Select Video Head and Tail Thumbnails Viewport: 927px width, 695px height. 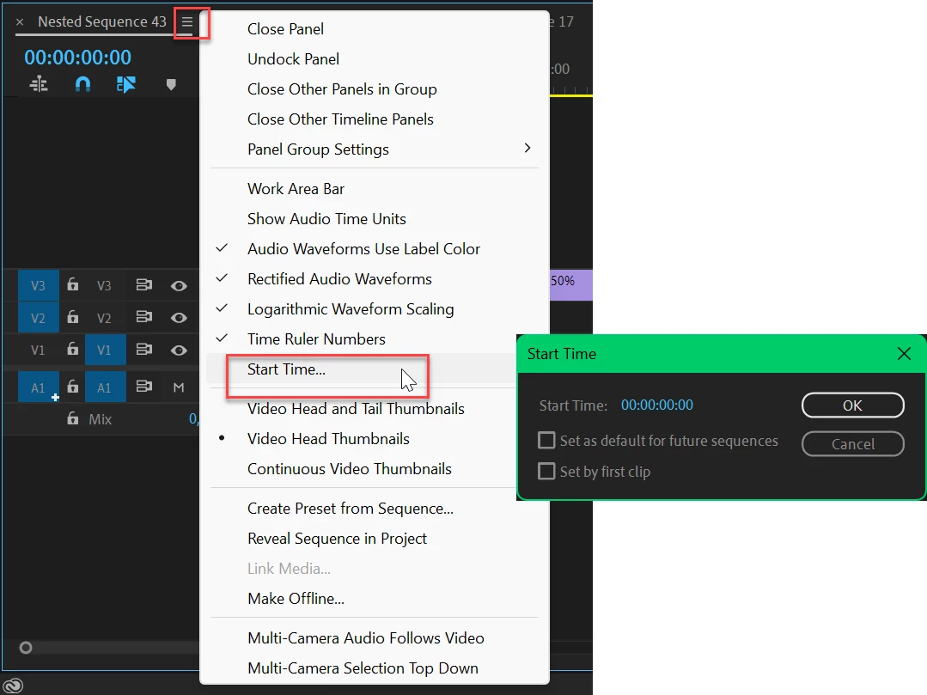[361, 409]
